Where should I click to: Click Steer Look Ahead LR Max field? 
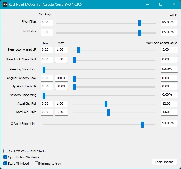pos(61,50)
